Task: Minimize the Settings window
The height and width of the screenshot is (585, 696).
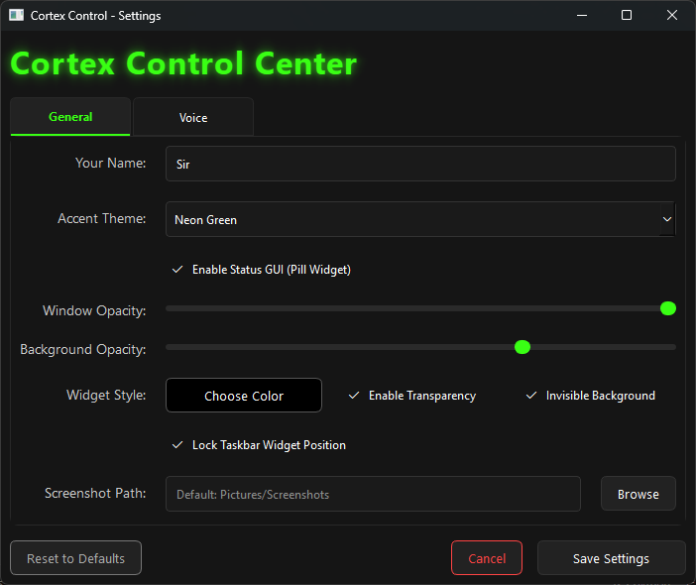Action: (581, 16)
